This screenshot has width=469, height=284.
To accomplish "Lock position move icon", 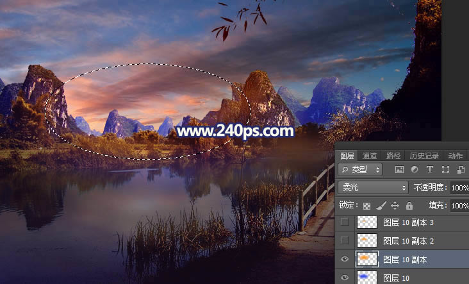I will 395,206.
